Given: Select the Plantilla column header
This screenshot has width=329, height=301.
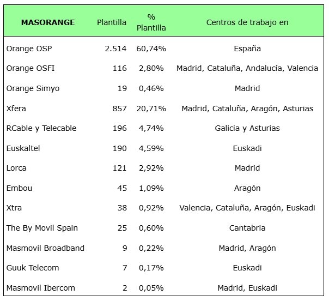Looking at the screenshot, I should tap(112, 22).
